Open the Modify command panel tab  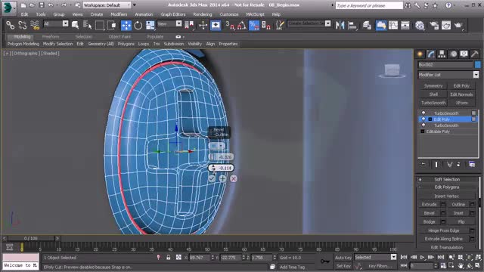431,54
